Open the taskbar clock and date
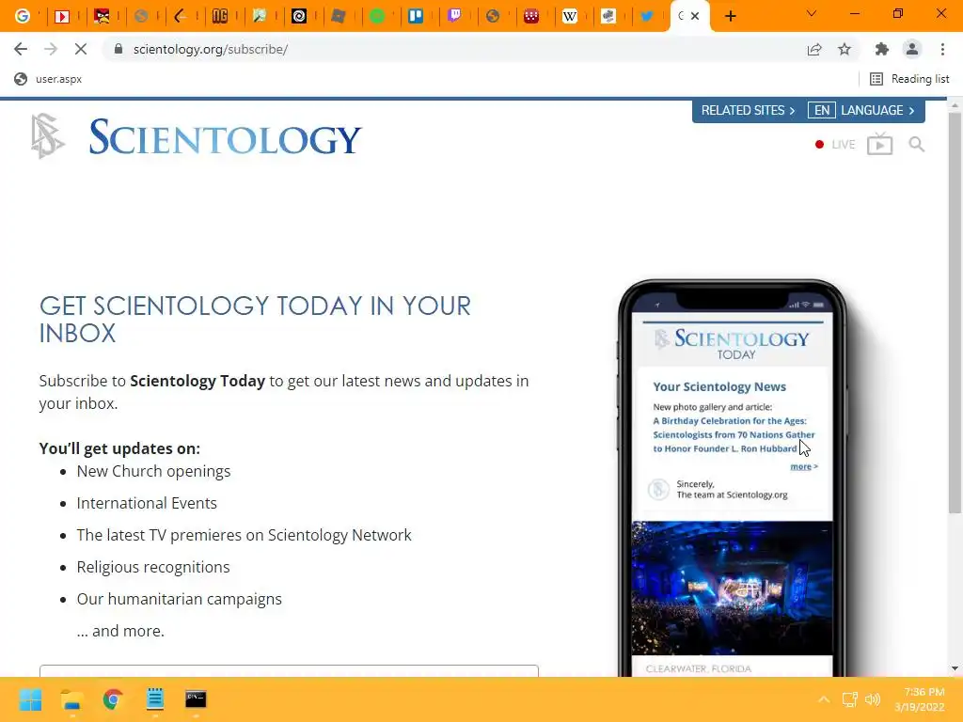 [x=920, y=699]
